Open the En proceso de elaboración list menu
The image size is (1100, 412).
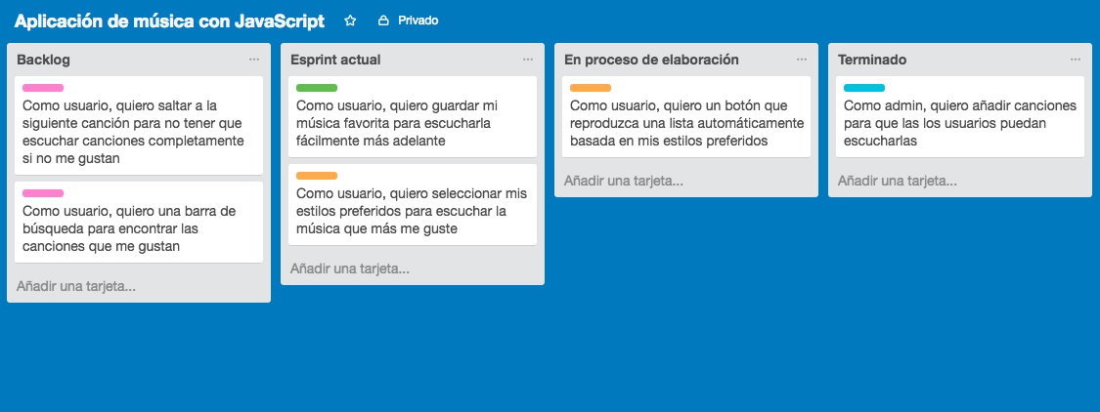click(x=801, y=60)
